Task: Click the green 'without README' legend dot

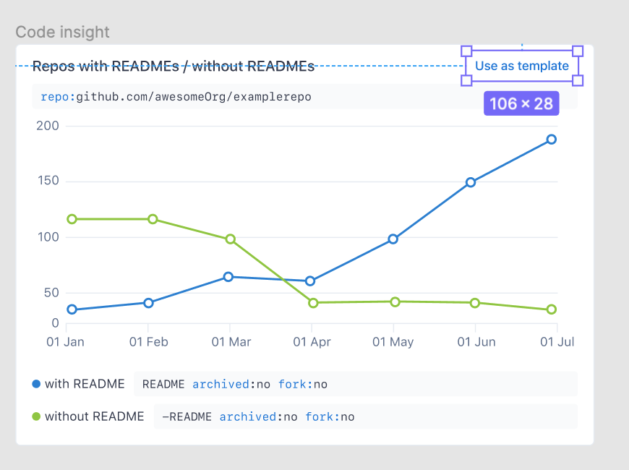Action: click(x=36, y=416)
